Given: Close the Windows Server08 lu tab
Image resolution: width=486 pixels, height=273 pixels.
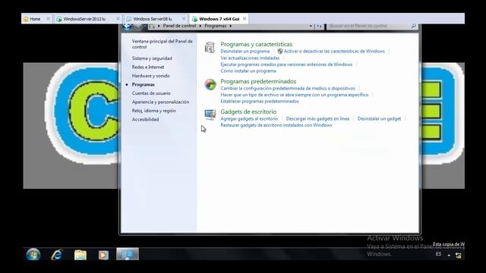Looking at the screenshot, I should [x=184, y=19].
